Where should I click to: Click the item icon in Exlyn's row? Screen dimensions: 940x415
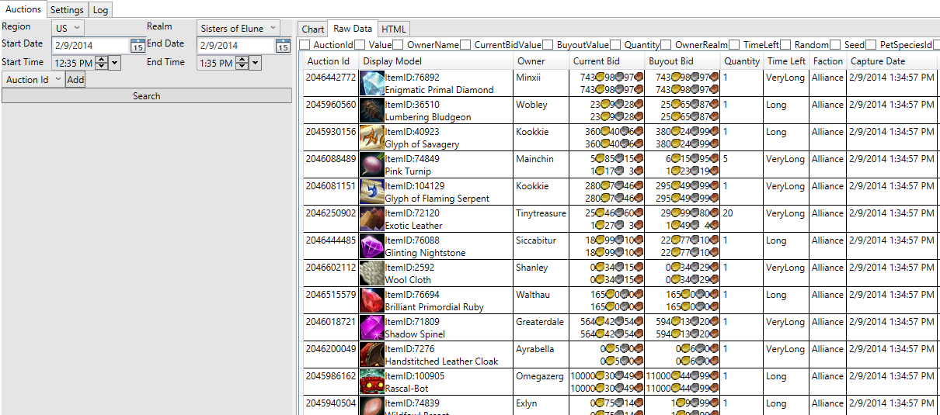[x=371, y=406]
